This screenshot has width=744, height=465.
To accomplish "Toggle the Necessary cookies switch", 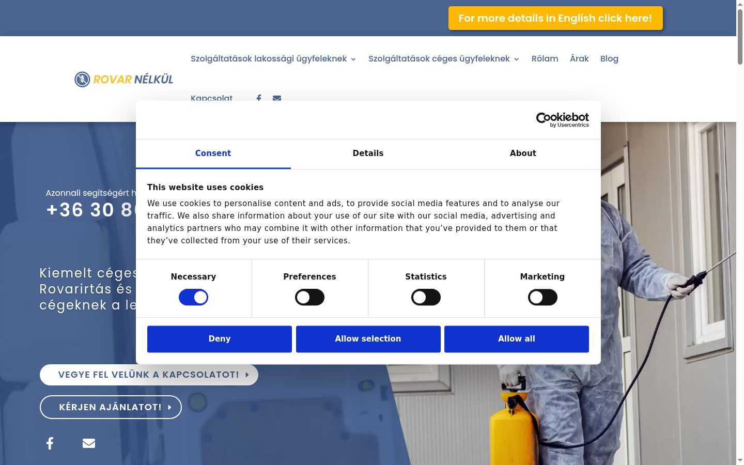I will (193, 297).
